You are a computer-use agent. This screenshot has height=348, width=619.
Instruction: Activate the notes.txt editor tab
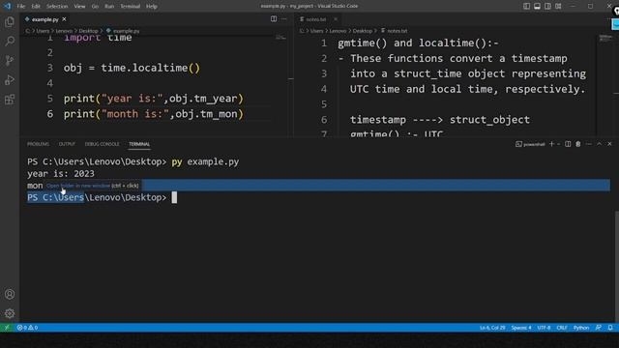tap(316, 19)
